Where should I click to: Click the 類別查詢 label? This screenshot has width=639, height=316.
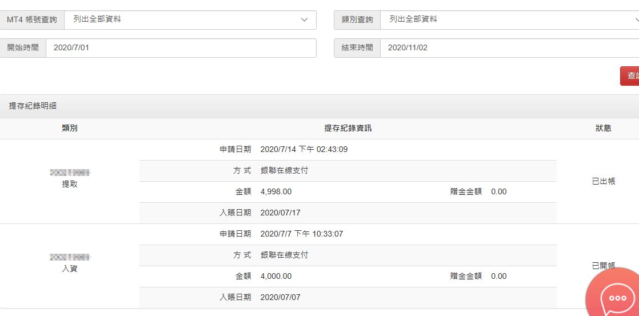point(357,20)
